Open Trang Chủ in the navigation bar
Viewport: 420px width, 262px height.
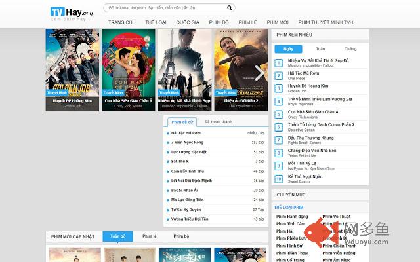[x=122, y=22]
